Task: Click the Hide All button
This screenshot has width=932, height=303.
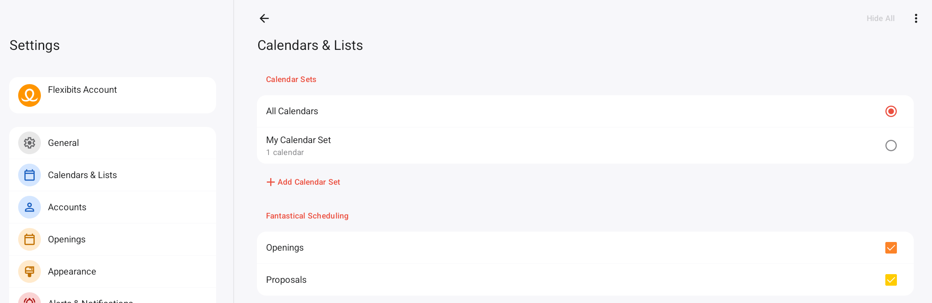Action: point(880,18)
